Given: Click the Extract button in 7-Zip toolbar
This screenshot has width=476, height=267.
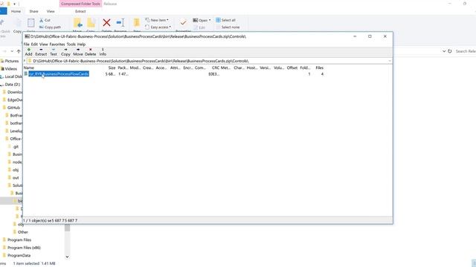Looking at the screenshot, I should pyautogui.click(x=41, y=52).
